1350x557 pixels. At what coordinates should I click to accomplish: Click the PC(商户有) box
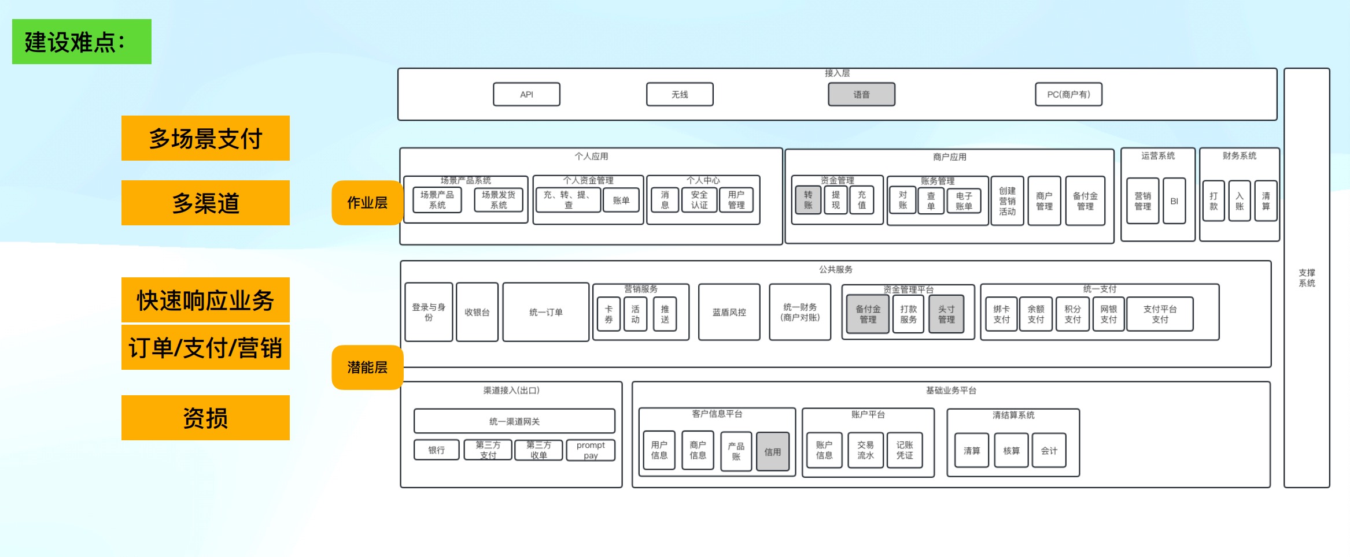tap(1068, 94)
